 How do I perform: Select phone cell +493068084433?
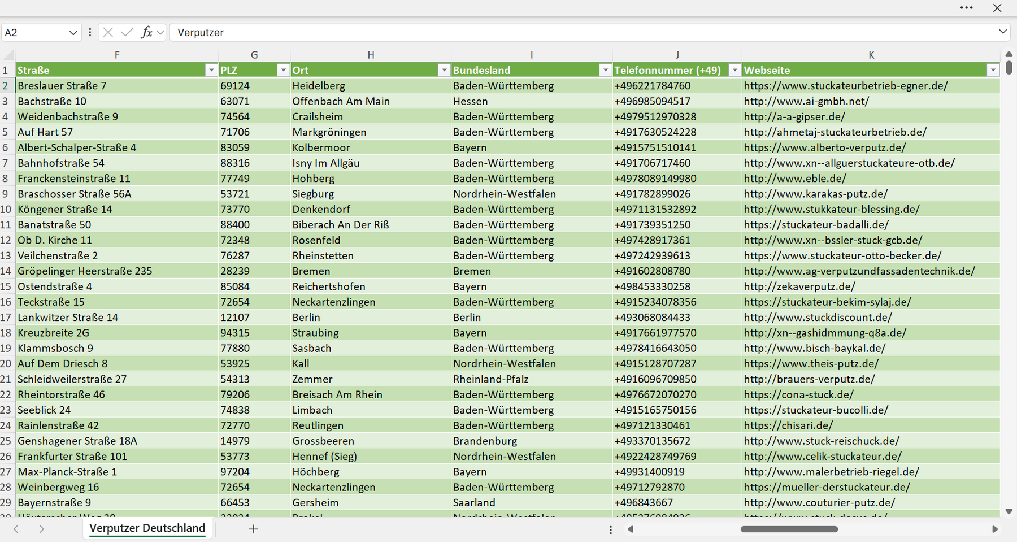click(677, 318)
